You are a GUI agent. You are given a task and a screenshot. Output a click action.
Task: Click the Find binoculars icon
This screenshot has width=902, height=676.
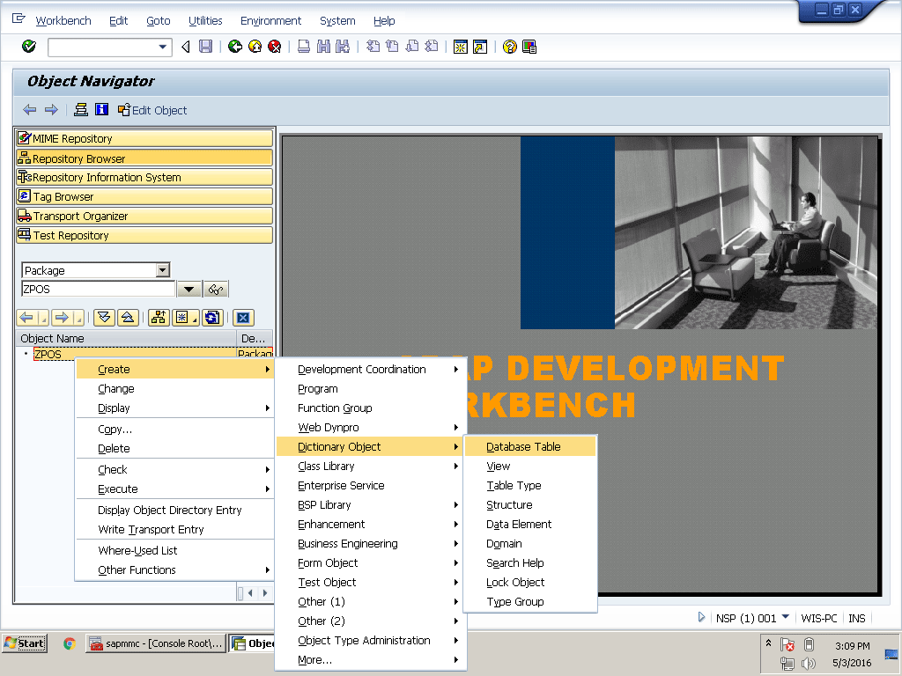(x=323, y=47)
